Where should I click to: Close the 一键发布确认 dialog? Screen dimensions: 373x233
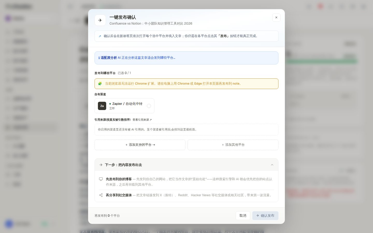click(276, 18)
